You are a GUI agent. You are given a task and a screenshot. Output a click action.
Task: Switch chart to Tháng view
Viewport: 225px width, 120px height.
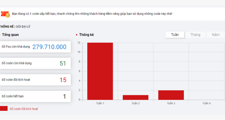195,35
